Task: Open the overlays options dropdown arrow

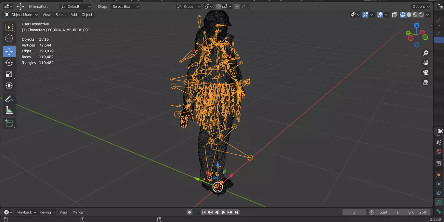Action: point(386,15)
